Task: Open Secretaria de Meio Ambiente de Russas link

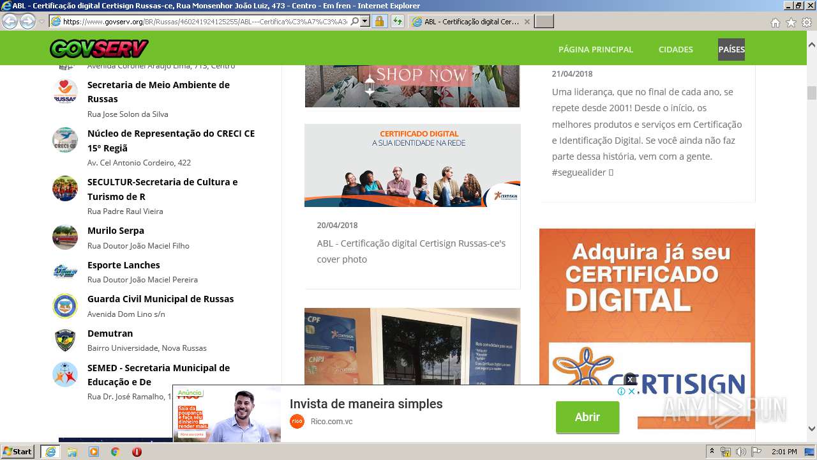Action: [x=158, y=91]
